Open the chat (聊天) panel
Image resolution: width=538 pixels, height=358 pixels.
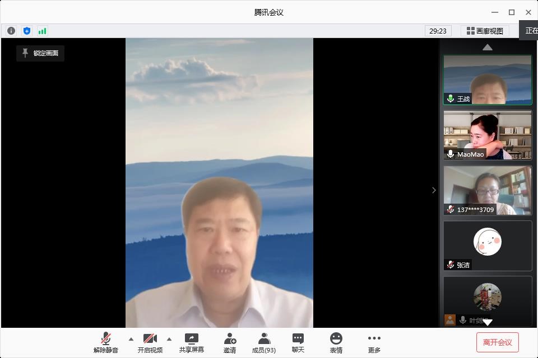coord(298,342)
